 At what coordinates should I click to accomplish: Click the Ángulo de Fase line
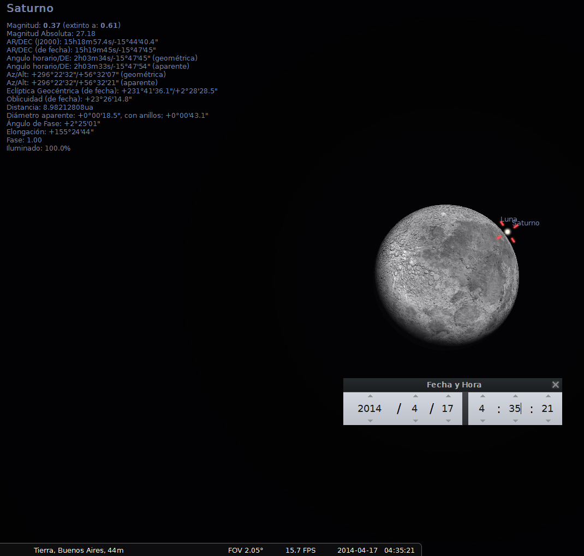(x=53, y=124)
